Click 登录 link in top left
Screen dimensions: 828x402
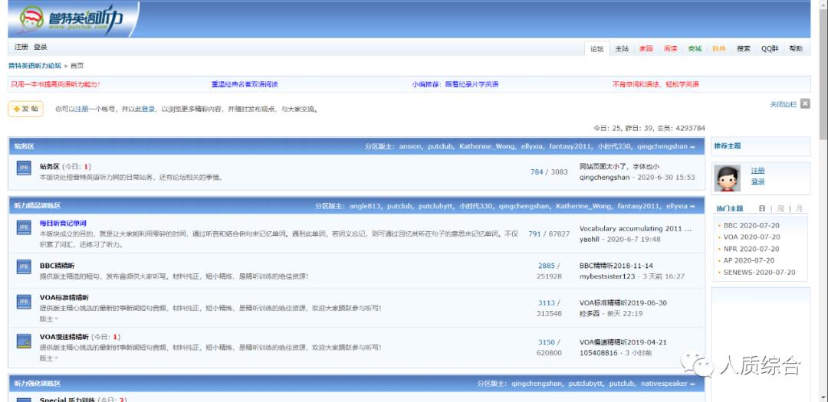41,47
